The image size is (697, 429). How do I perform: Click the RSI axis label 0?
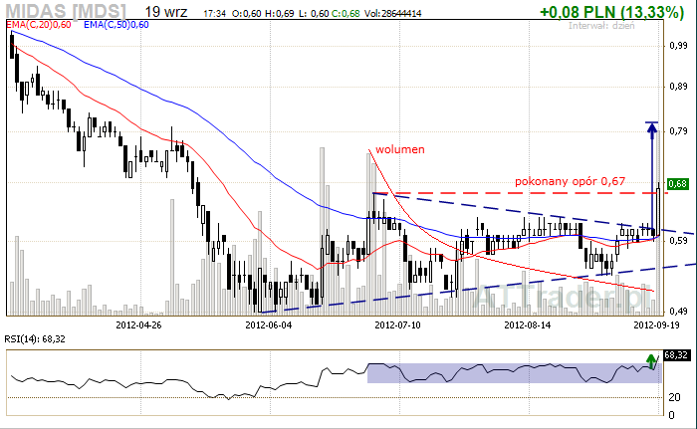point(672,415)
